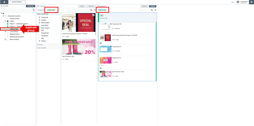Open the Help link

point(232,2)
